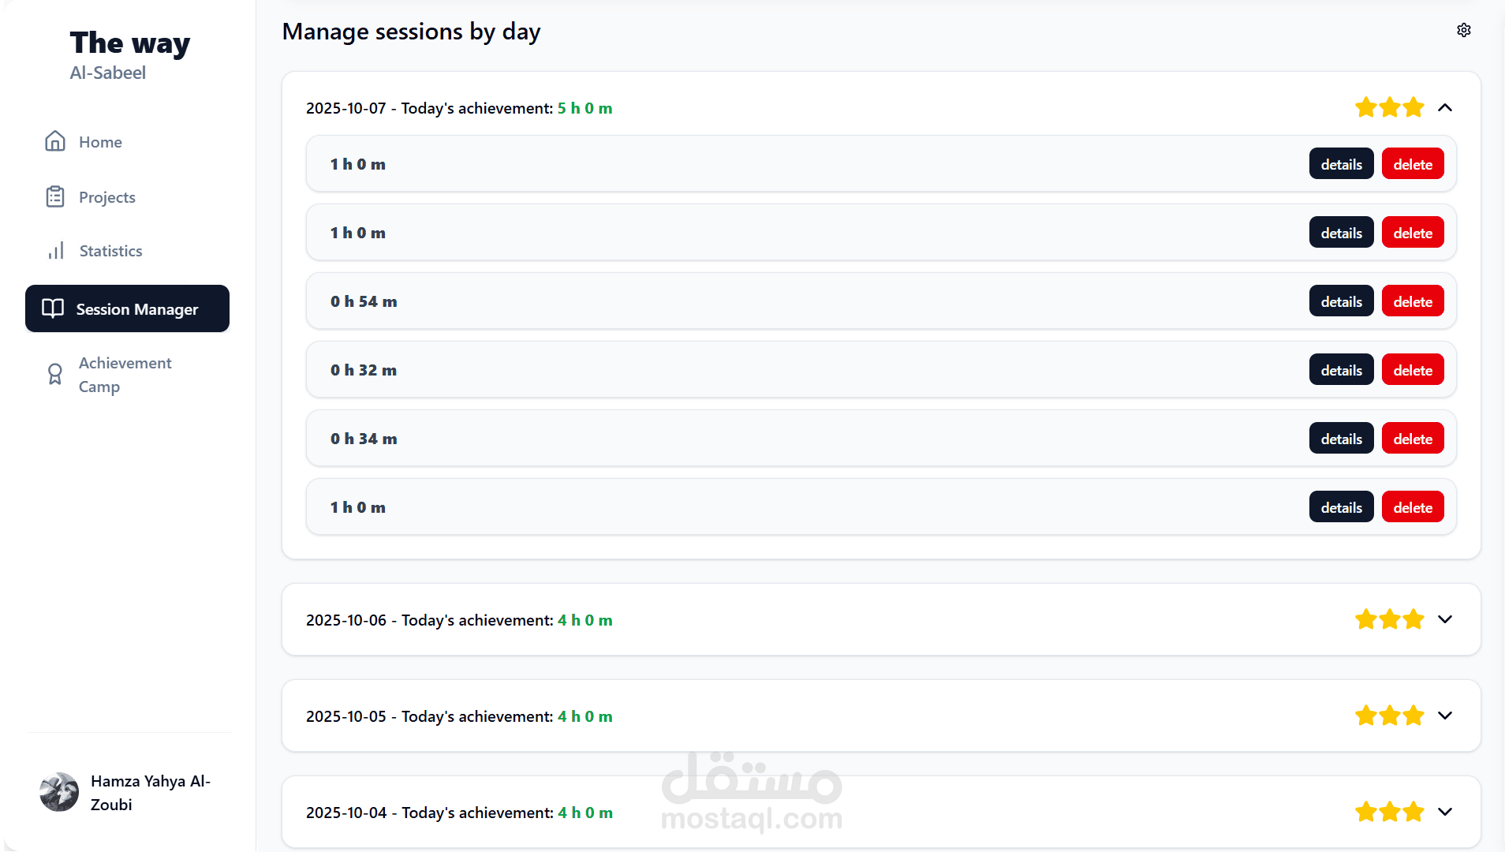Image resolution: width=1505 pixels, height=852 pixels.
Task: Delete the 0 h 34 m session
Action: coord(1413,439)
